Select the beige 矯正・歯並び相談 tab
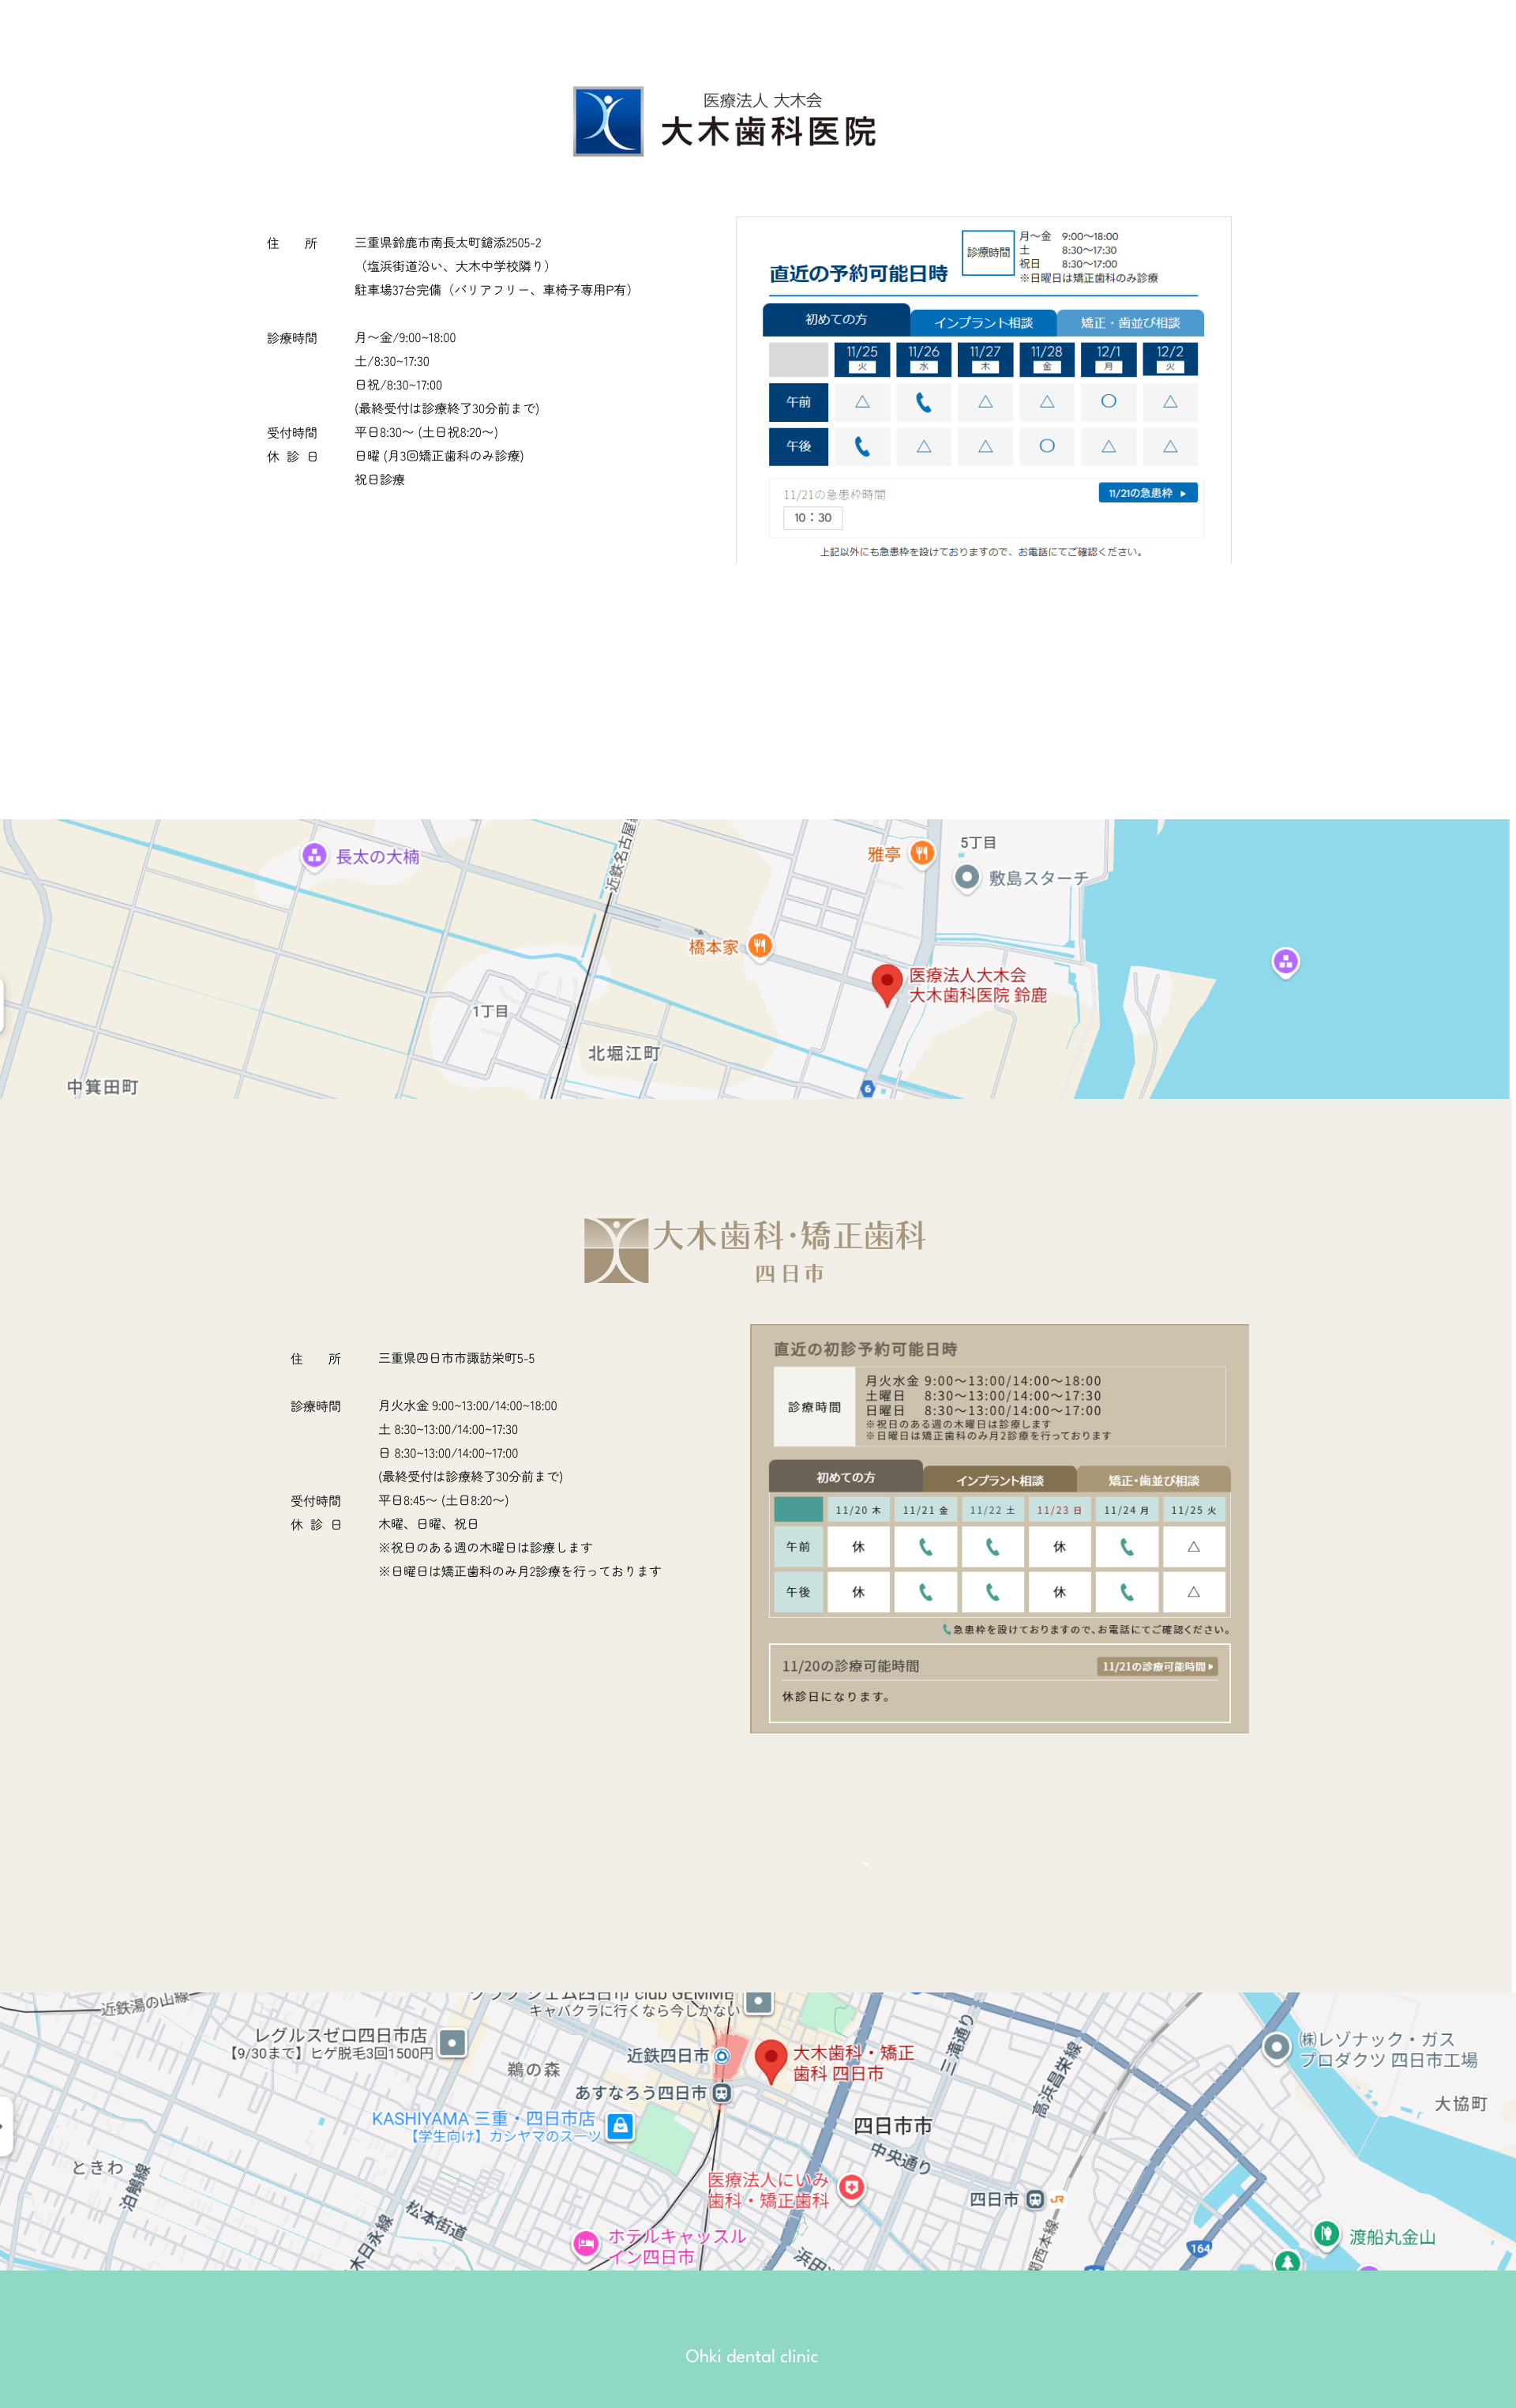The image size is (1516, 2408). (x=1154, y=1480)
